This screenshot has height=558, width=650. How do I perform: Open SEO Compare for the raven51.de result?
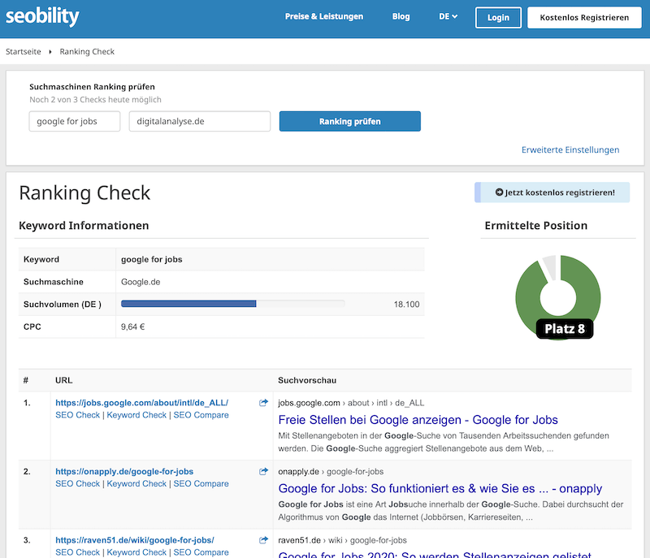point(201,552)
